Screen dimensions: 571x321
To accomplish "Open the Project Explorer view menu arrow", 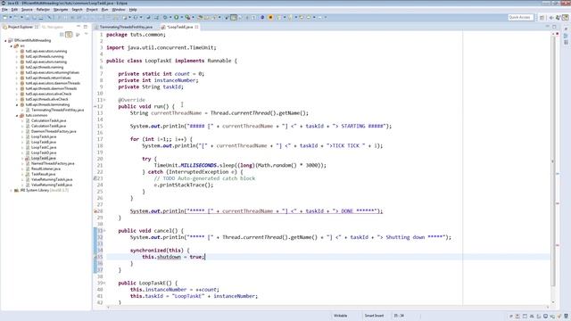I will [86, 34].
